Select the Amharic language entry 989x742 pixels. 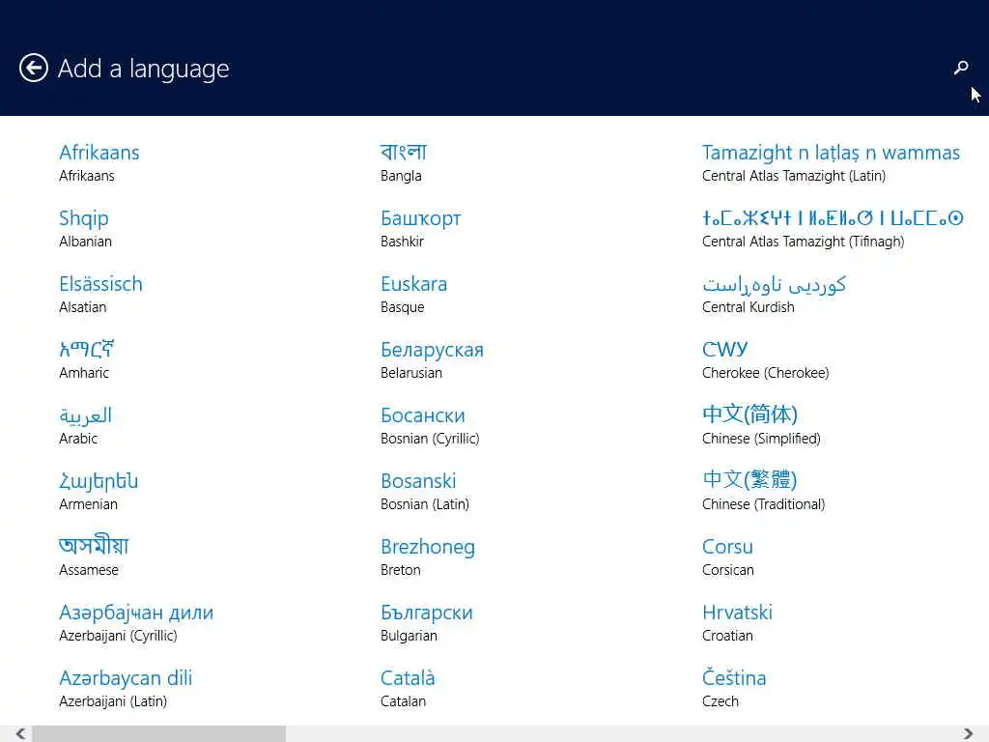[x=86, y=359]
